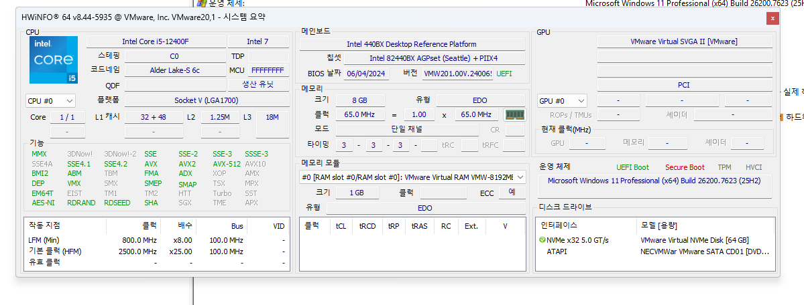Click the TPM indicator
This screenshot has height=305, width=804.
click(724, 167)
